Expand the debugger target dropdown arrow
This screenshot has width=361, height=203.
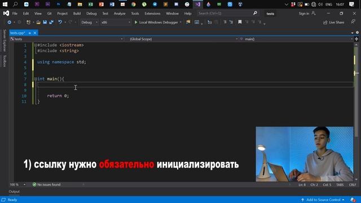click(180, 23)
